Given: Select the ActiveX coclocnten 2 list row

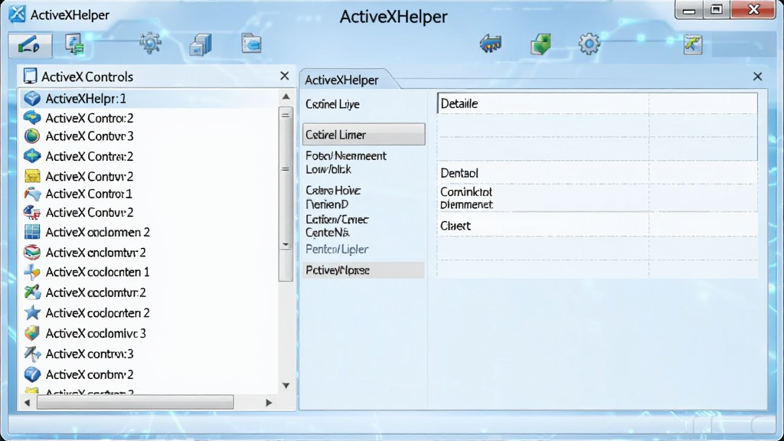Looking at the screenshot, I should click(x=149, y=313).
